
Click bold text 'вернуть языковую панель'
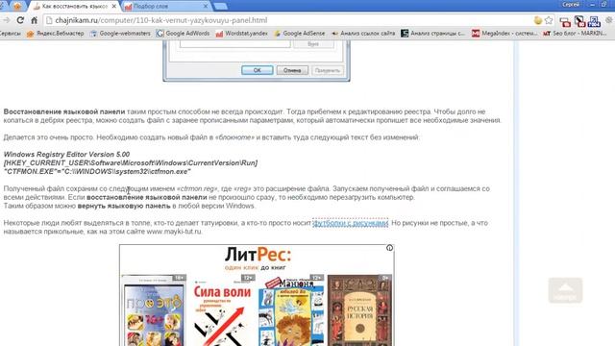[124, 206]
